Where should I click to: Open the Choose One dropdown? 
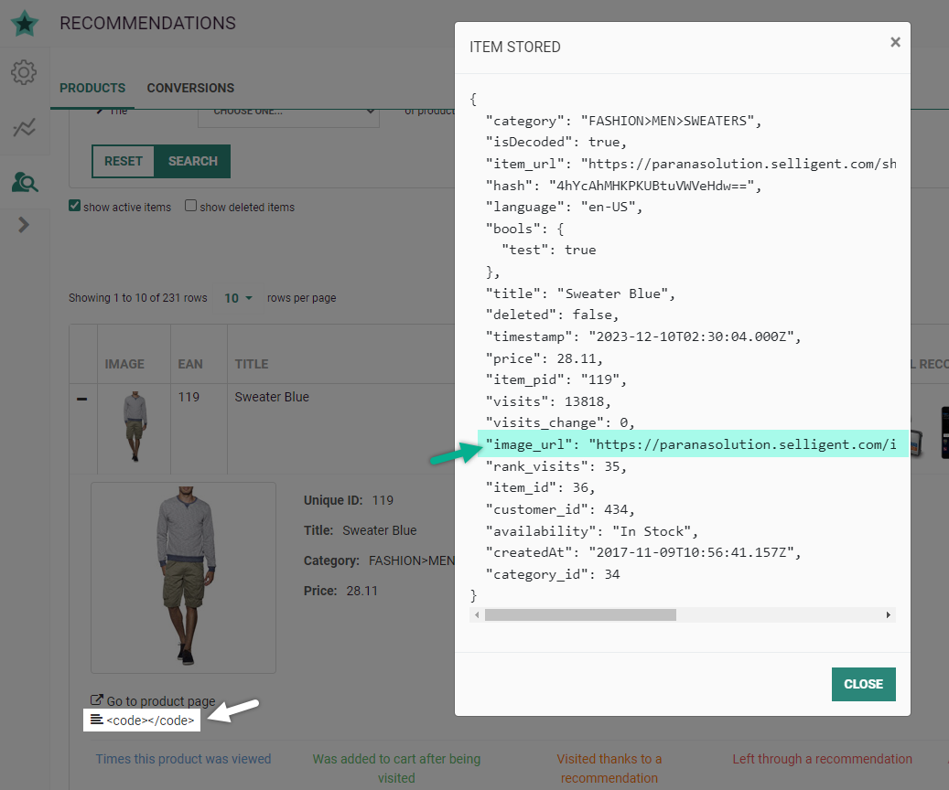tap(288, 112)
